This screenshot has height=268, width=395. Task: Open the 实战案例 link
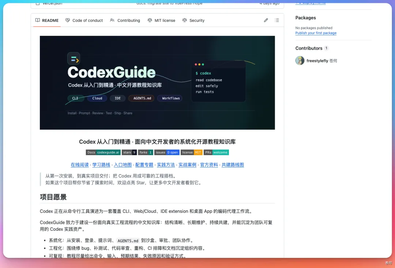(187, 165)
